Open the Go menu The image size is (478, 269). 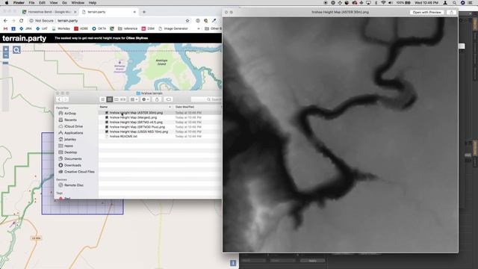pos(64,3)
